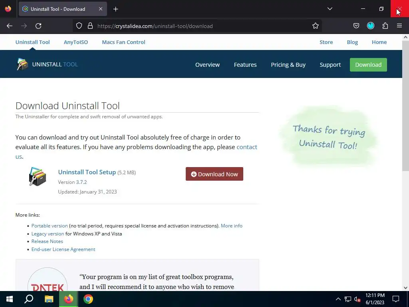The height and width of the screenshot is (307, 409).
Task: Open the taskbar clock and date
Action: (375, 299)
